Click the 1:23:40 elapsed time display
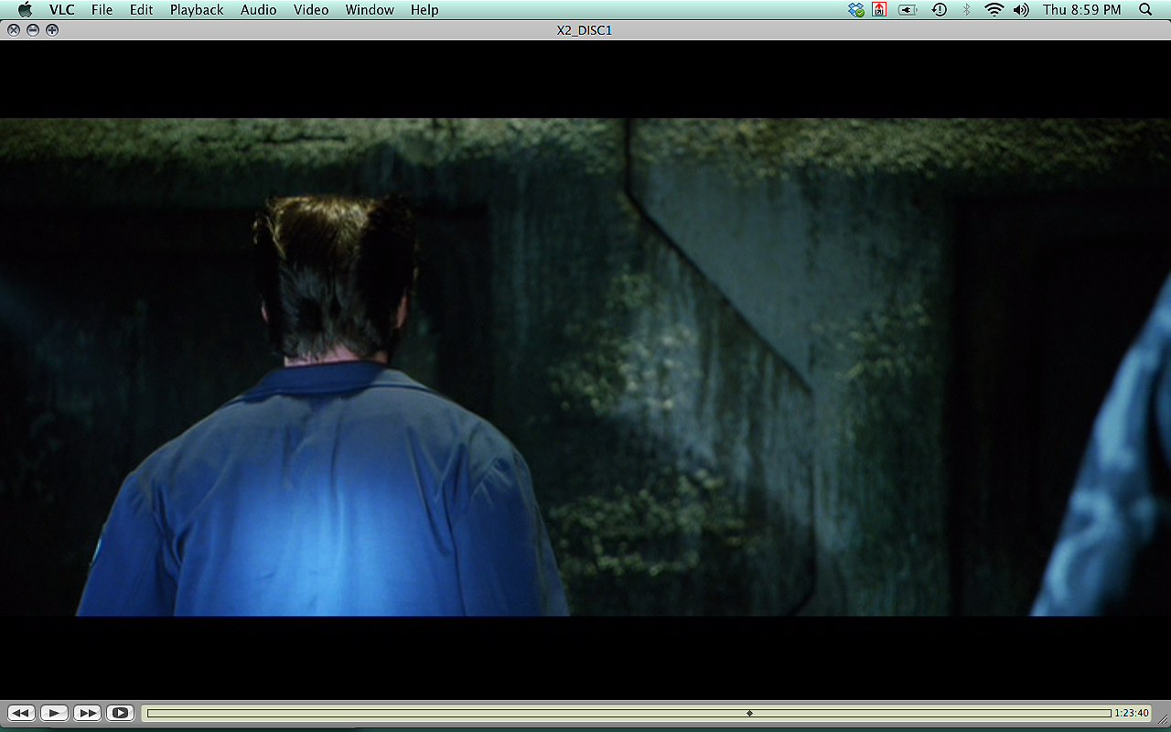 tap(1131, 713)
